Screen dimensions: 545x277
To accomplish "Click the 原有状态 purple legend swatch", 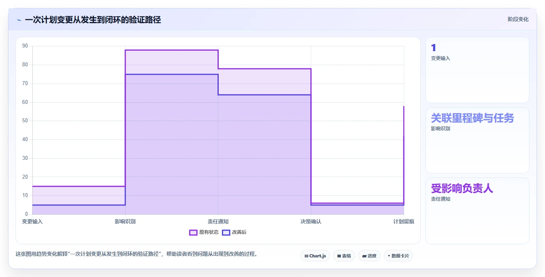I will pyautogui.click(x=194, y=232).
